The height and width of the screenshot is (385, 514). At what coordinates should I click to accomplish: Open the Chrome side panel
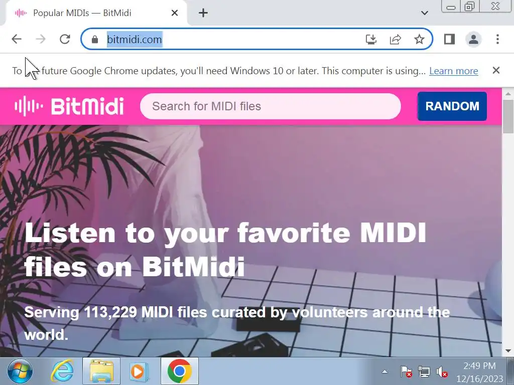(x=449, y=39)
